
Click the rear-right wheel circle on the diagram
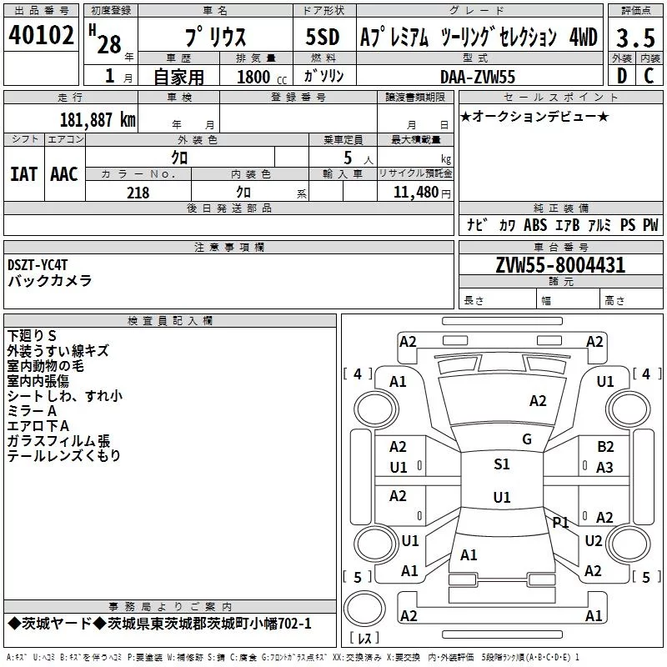click(629, 544)
